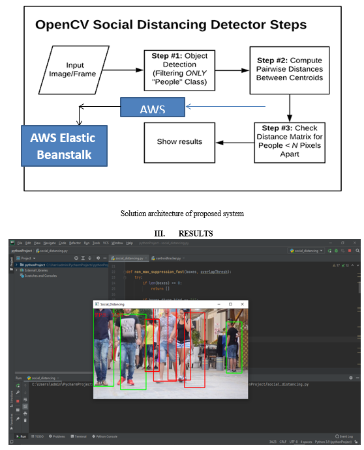Collapse the try block fold marker

[x=125, y=277]
